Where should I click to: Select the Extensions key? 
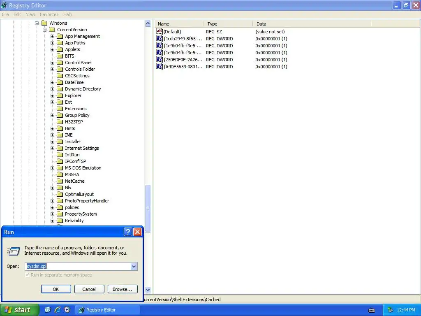76,109
